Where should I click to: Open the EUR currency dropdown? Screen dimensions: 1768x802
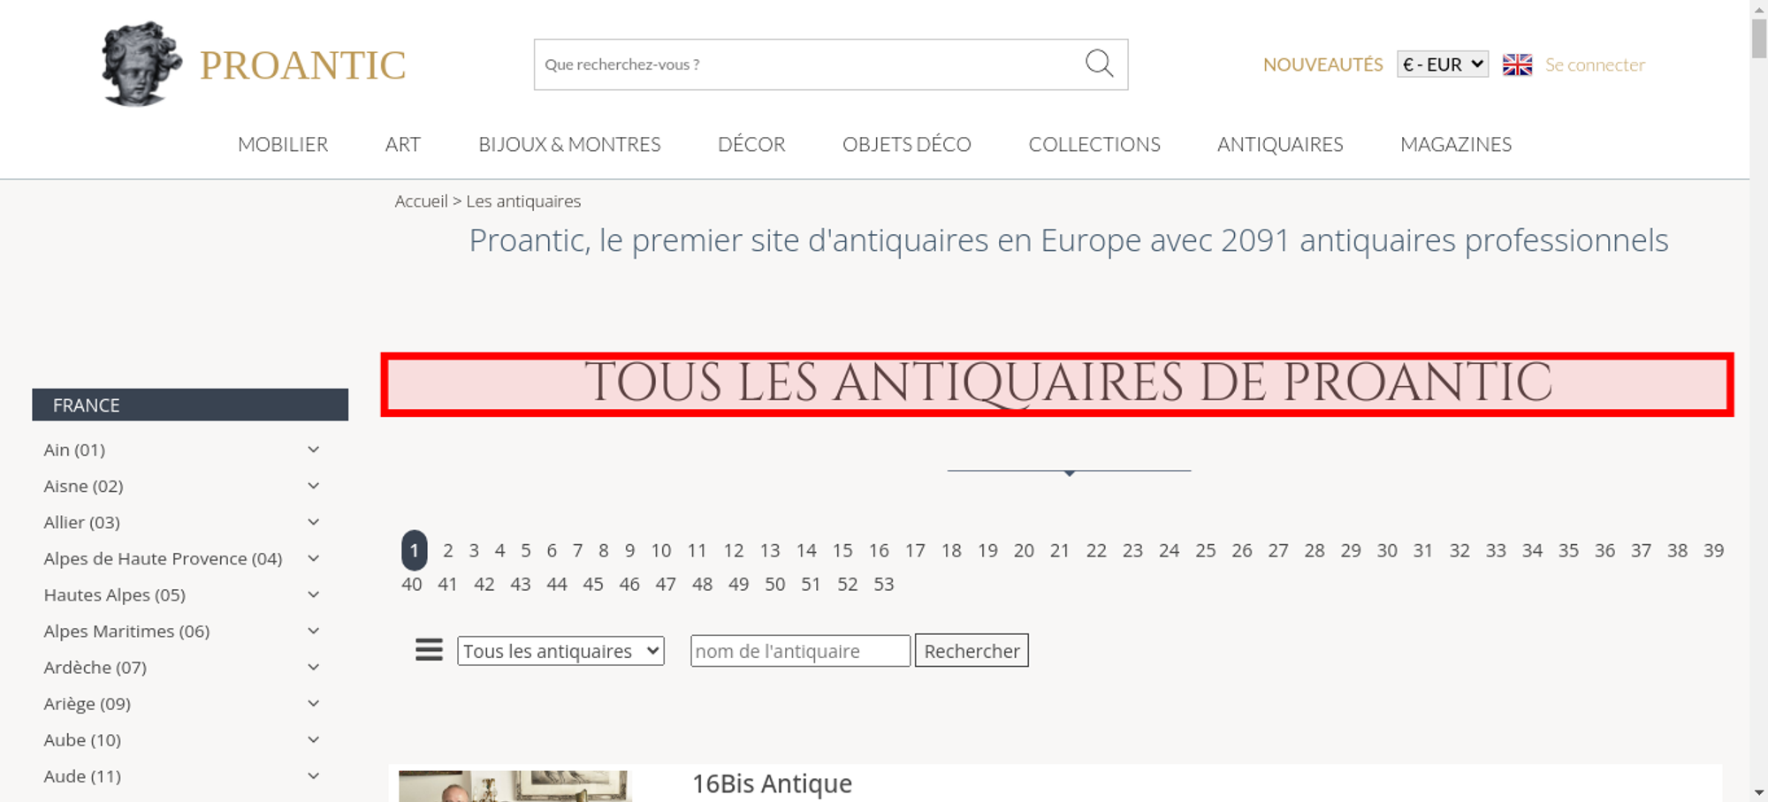point(1442,64)
